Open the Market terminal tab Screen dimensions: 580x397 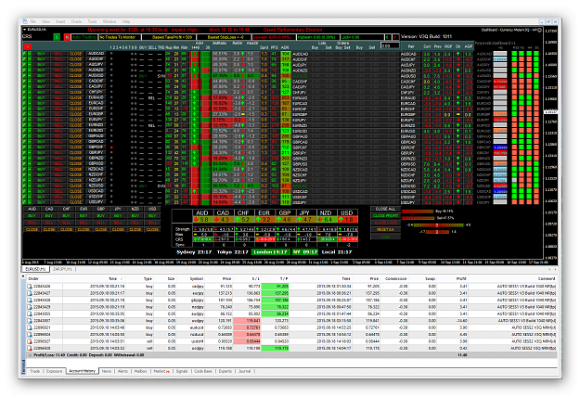pyautogui.click(x=161, y=371)
